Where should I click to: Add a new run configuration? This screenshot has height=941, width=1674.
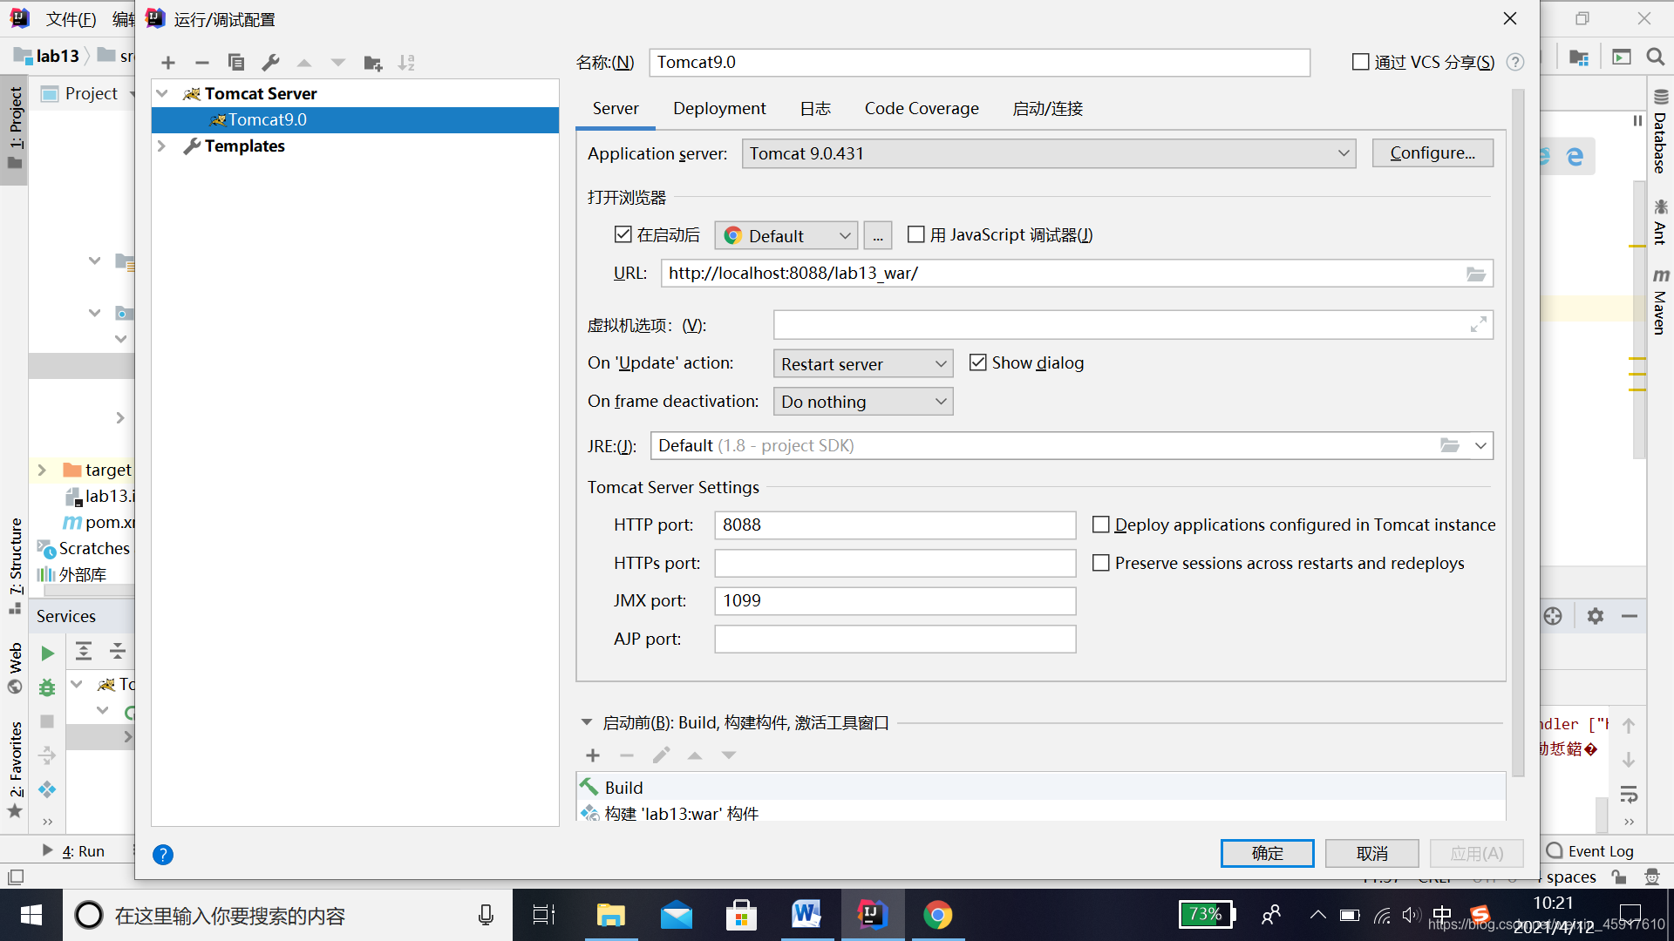168,63
